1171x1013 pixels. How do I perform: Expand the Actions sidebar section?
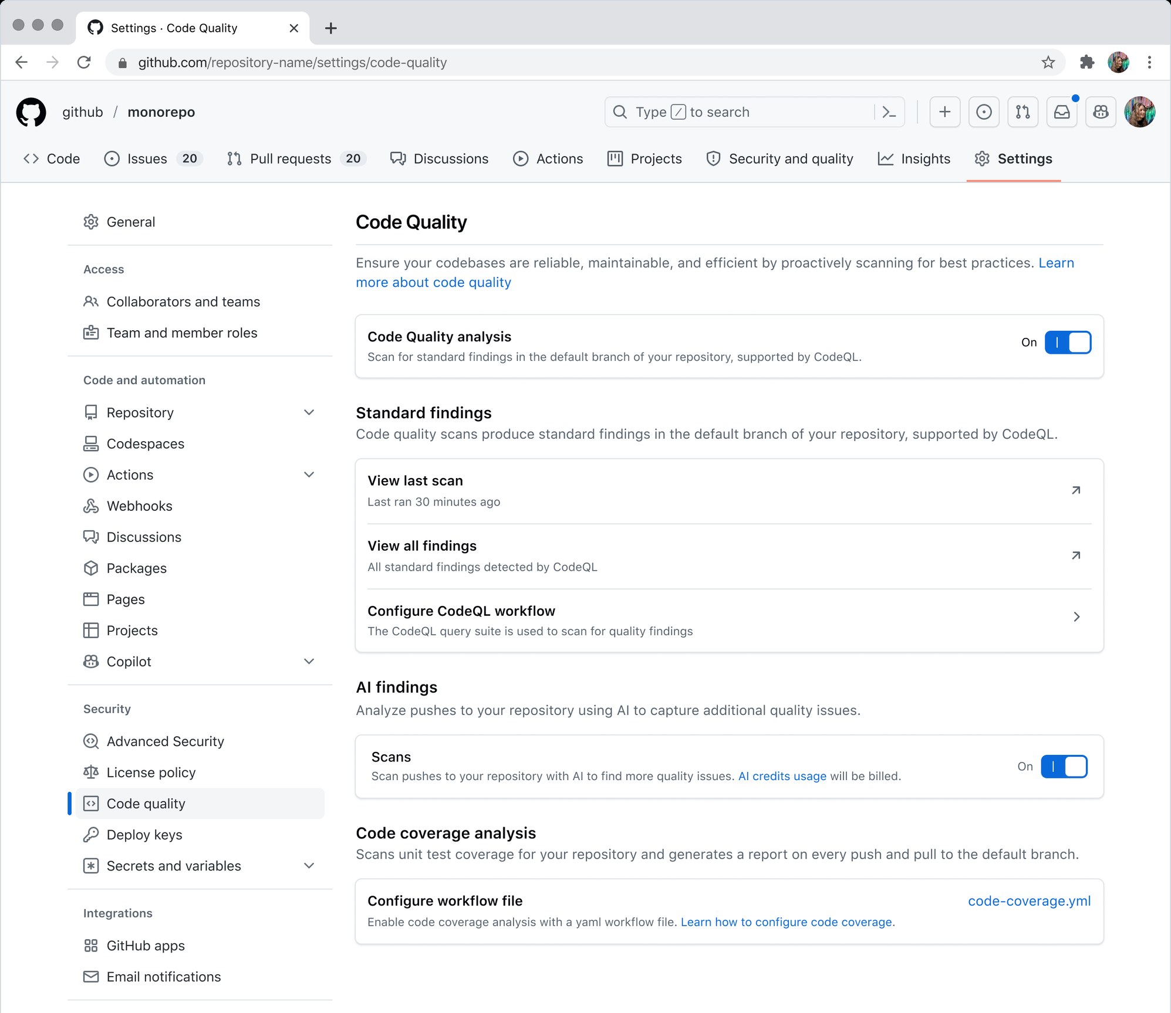[x=309, y=475]
